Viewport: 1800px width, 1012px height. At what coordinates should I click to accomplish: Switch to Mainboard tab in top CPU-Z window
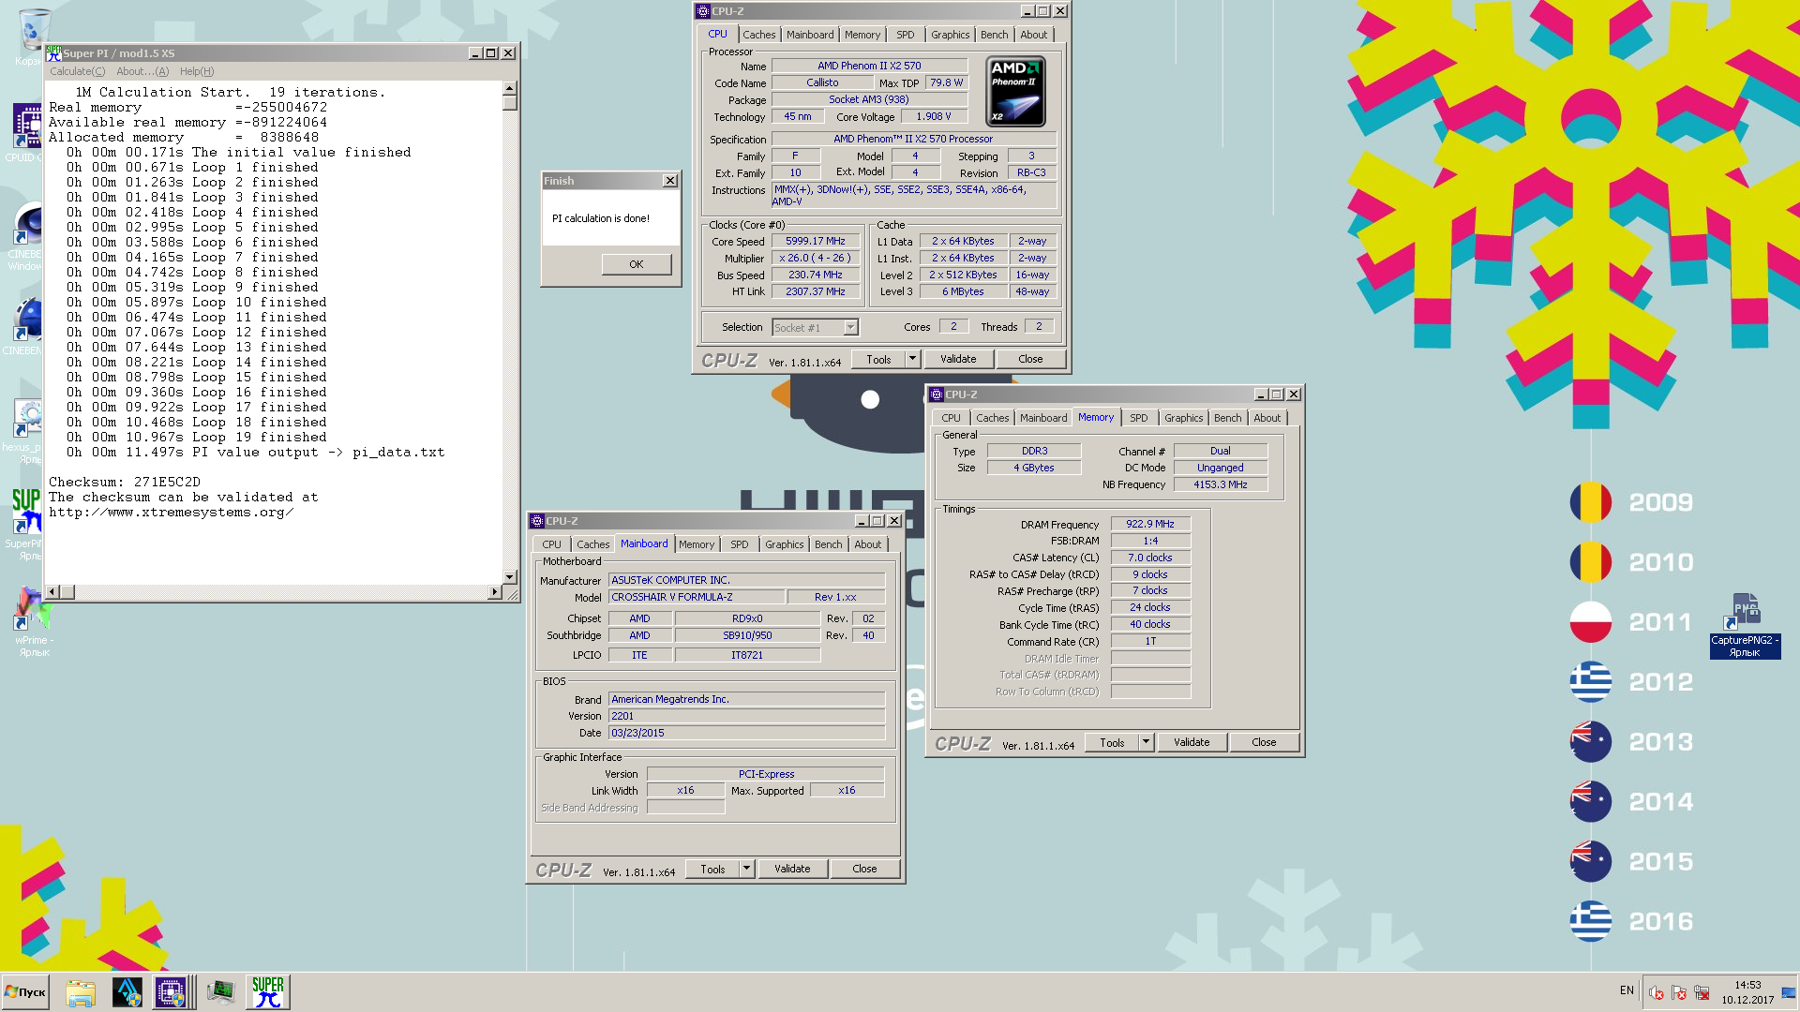pos(810,35)
